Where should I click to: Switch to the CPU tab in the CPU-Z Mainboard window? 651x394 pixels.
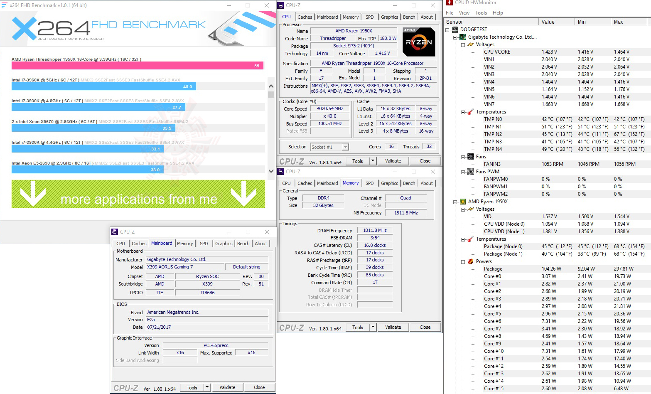point(120,244)
